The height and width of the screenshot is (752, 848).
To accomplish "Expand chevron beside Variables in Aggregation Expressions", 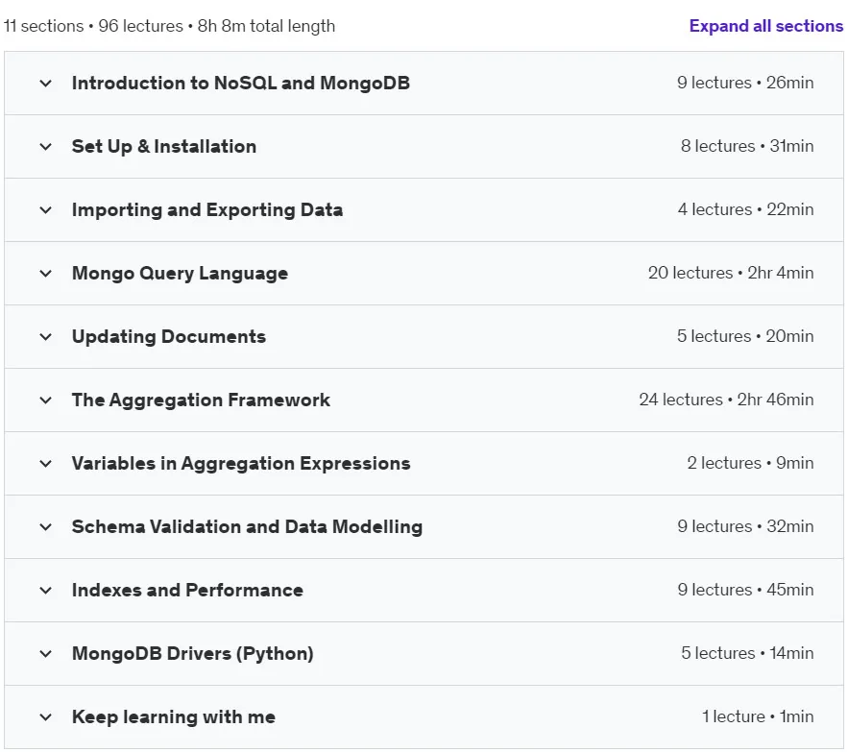I will click(46, 464).
